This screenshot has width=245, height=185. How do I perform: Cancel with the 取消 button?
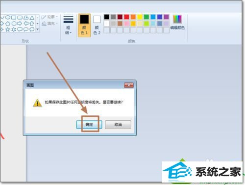click(118, 125)
